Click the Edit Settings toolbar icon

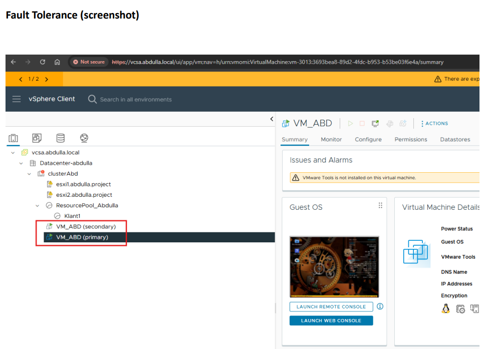(x=390, y=123)
